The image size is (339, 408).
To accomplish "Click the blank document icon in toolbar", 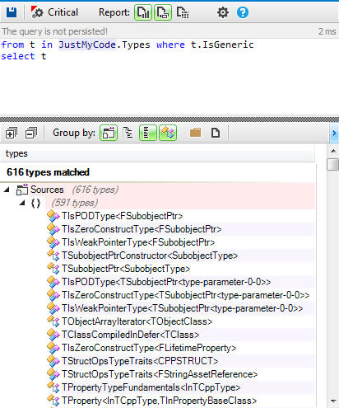I will [x=216, y=133].
